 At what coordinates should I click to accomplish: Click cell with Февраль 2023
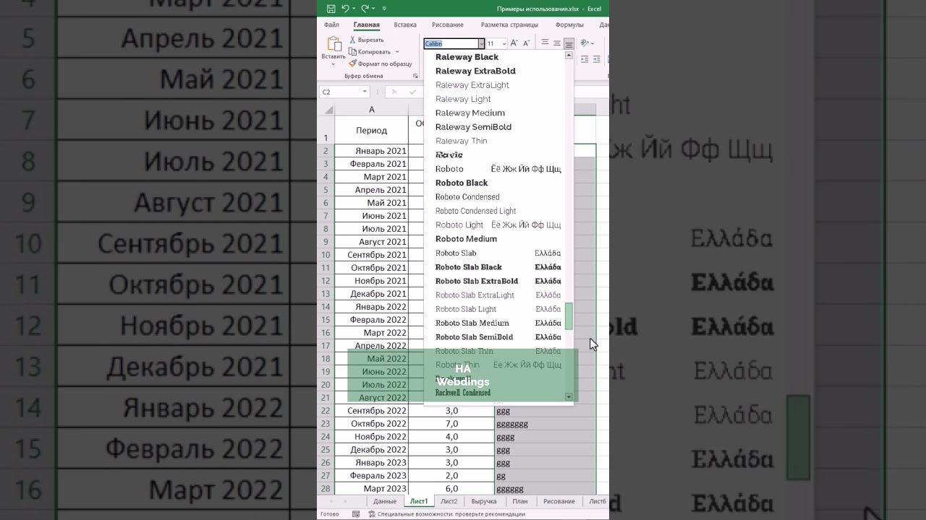pyautogui.click(x=372, y=476)
